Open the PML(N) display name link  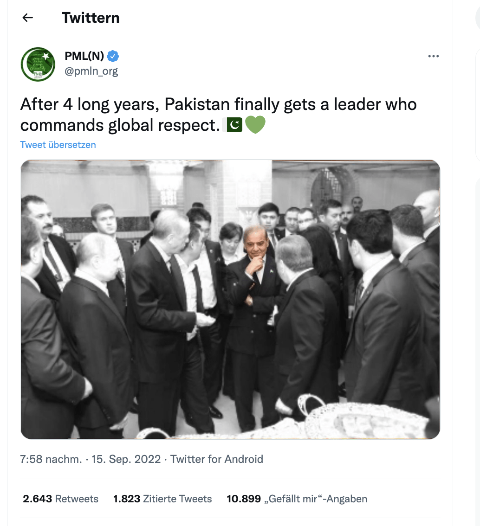(x=84, y=57)
